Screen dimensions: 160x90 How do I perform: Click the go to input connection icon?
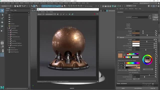pyautogui.click(x=150, y=16)
